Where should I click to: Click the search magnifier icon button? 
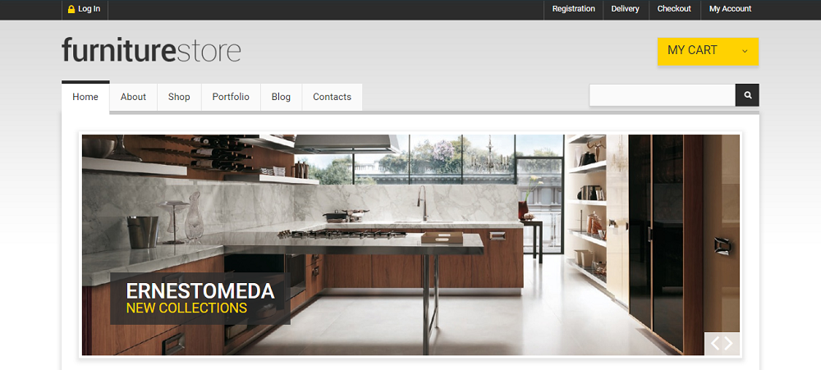(747, 95)
